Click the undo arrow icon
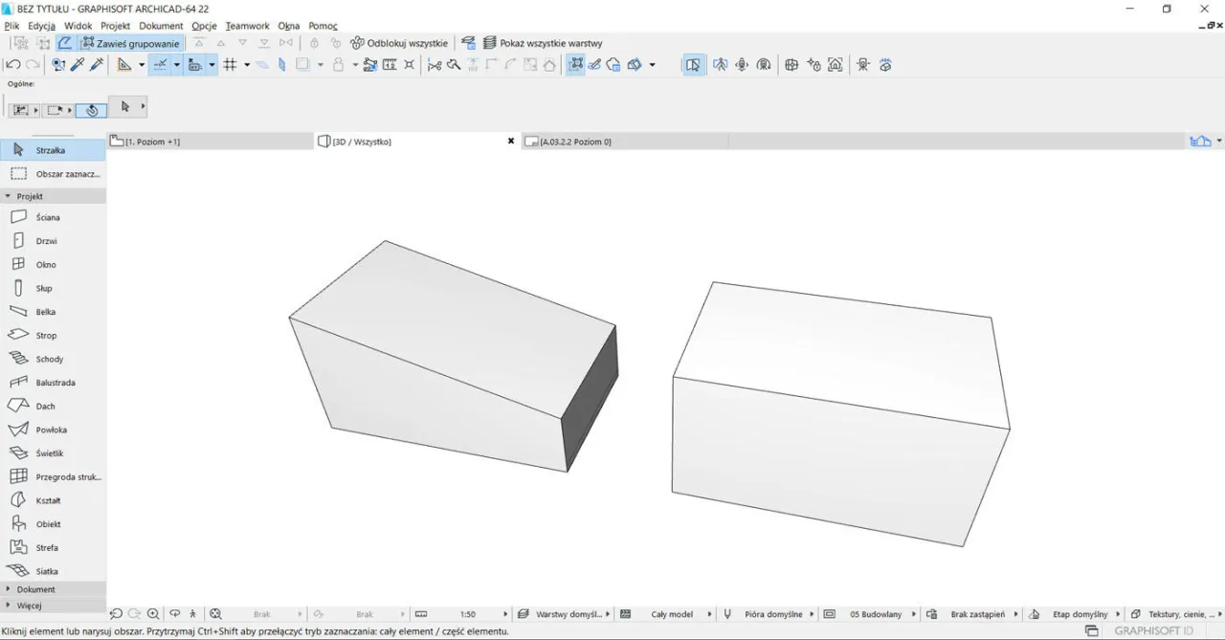This screenshot has height=640, width=1225. pos(13,65)
